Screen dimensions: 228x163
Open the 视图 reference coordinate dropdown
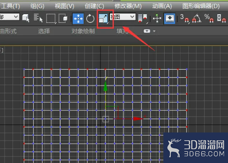point(122,17)
